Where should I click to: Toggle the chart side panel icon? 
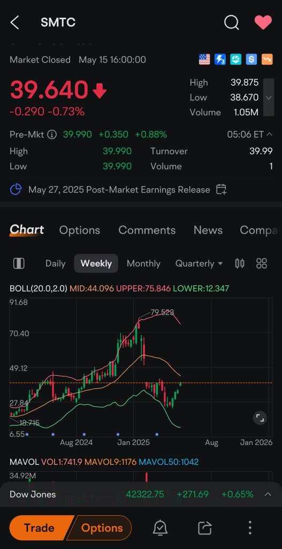click(19, 263)
